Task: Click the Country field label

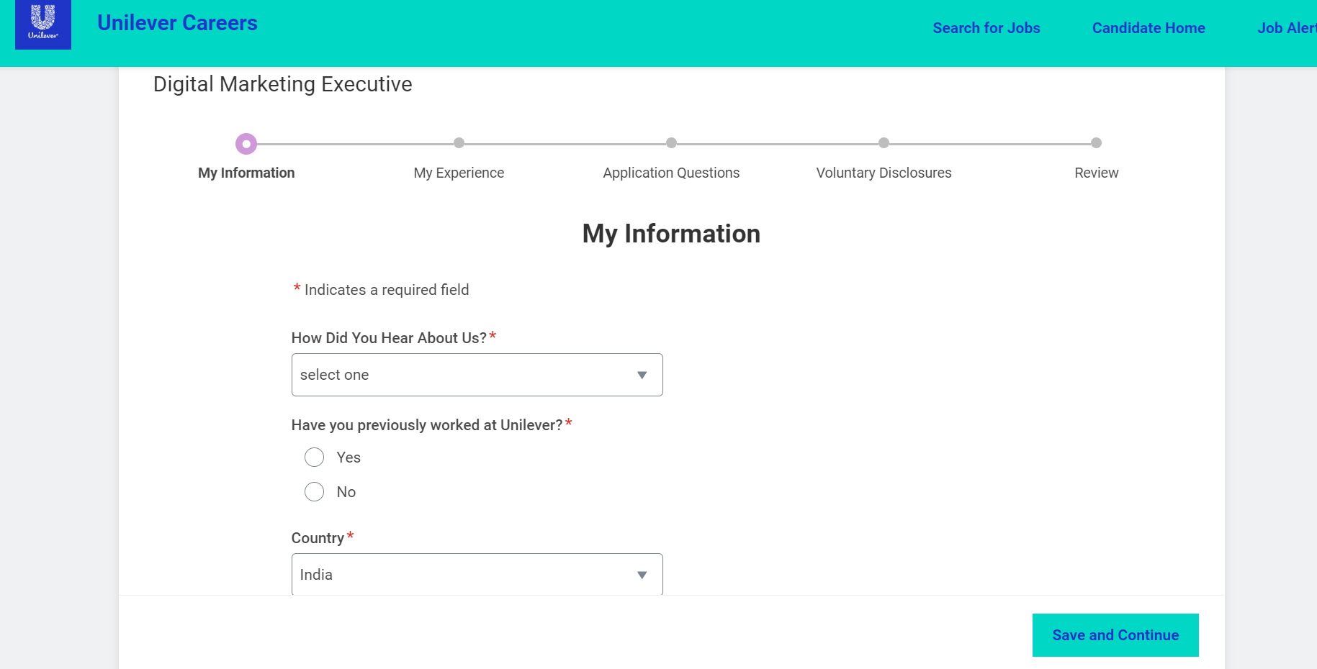Action: point(318,538)
